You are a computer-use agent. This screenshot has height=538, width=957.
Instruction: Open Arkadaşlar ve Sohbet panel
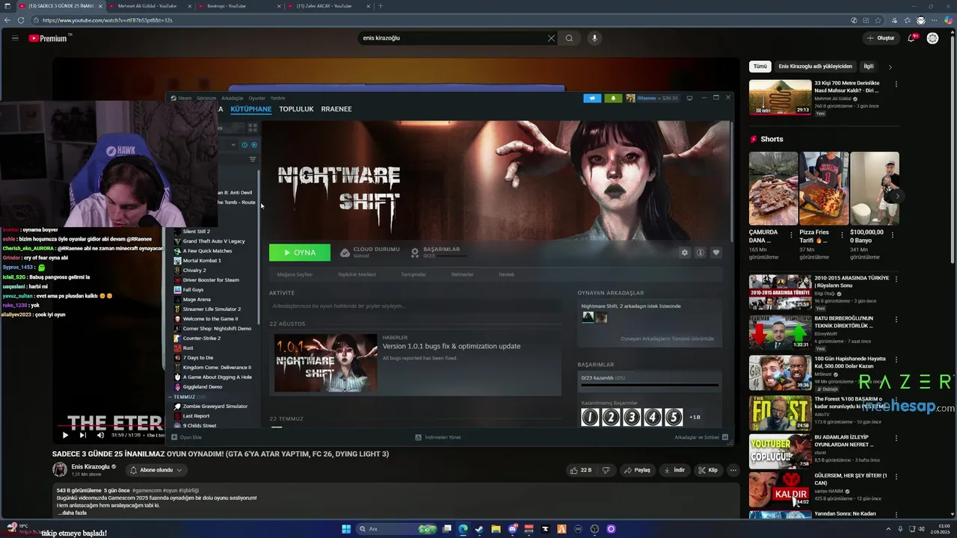tap(701, 437)
